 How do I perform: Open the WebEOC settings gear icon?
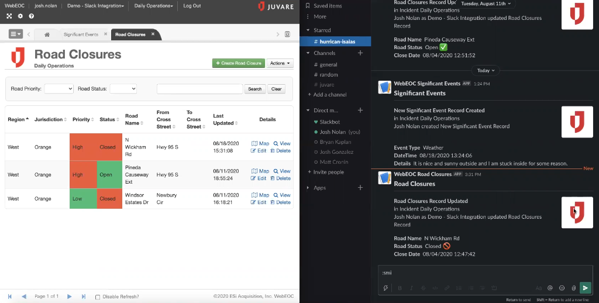pyautogui.click(x=20, y=16)
